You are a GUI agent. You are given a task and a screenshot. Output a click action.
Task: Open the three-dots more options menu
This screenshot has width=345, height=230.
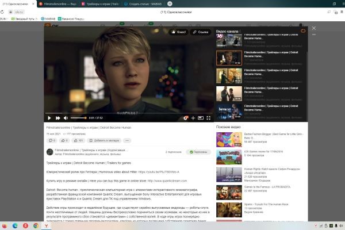127,140
